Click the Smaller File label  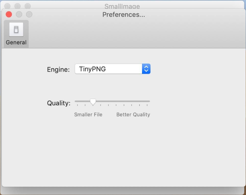click(x=88, y=114)
